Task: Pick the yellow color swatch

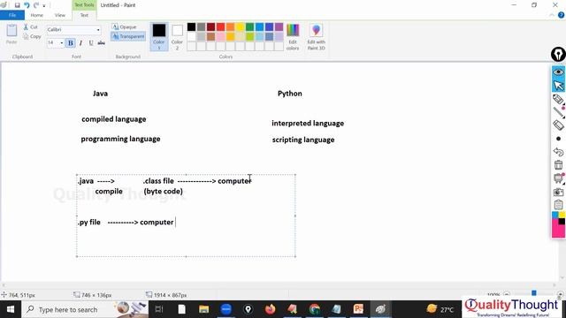Action: click(240, 26)
